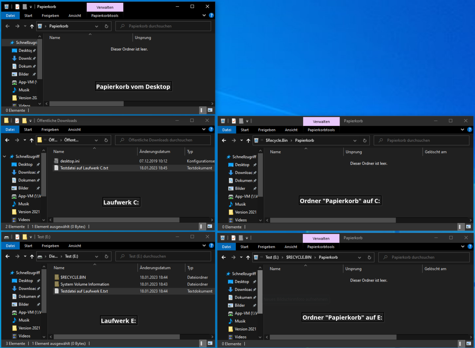Open recent locations dropdown in desktop Papierkorb window

click(x=25, y=26)
